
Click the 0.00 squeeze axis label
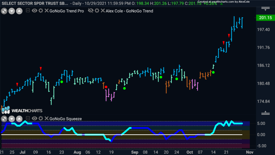[261, 135]
